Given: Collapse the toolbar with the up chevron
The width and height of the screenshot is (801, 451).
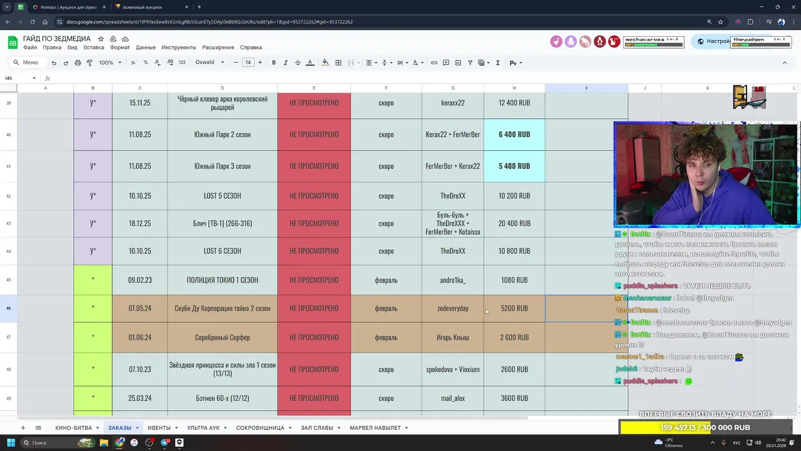Looking at the screenshot, I should pyautogui.click(x=784, y=63).
